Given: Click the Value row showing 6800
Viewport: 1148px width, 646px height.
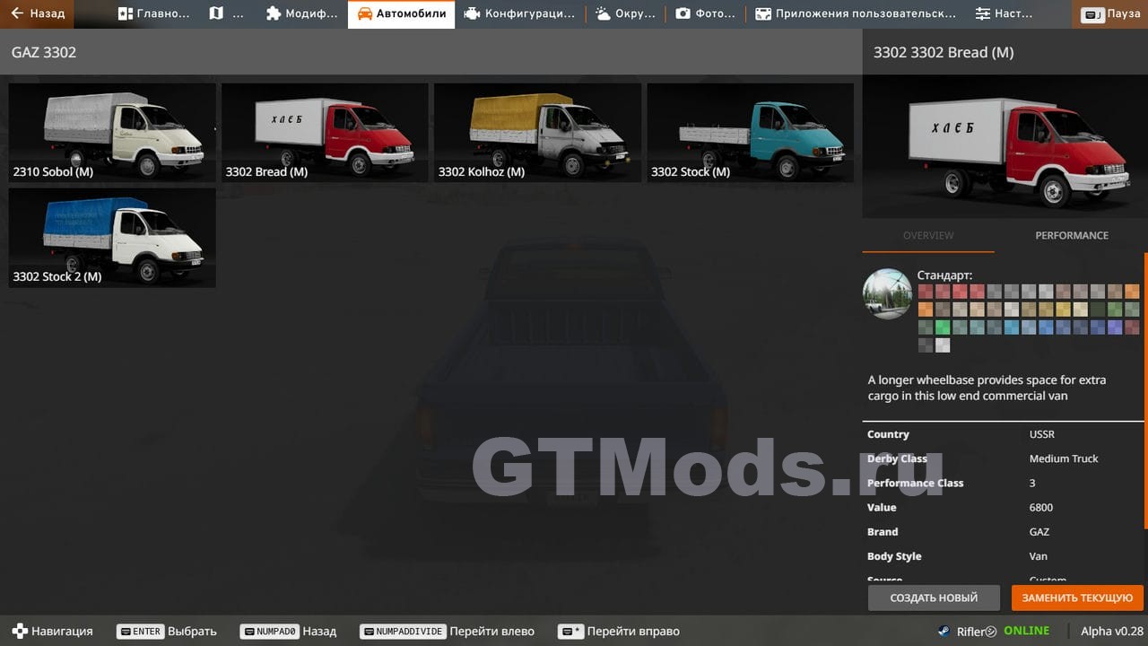Looking at the screenshot, I should (x=1003, y=507).
